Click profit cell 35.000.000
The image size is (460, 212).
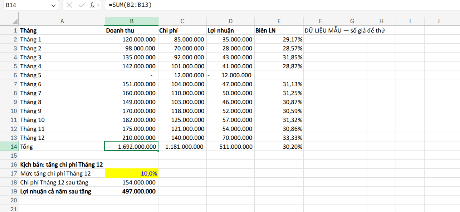click(x=230, y=39)
